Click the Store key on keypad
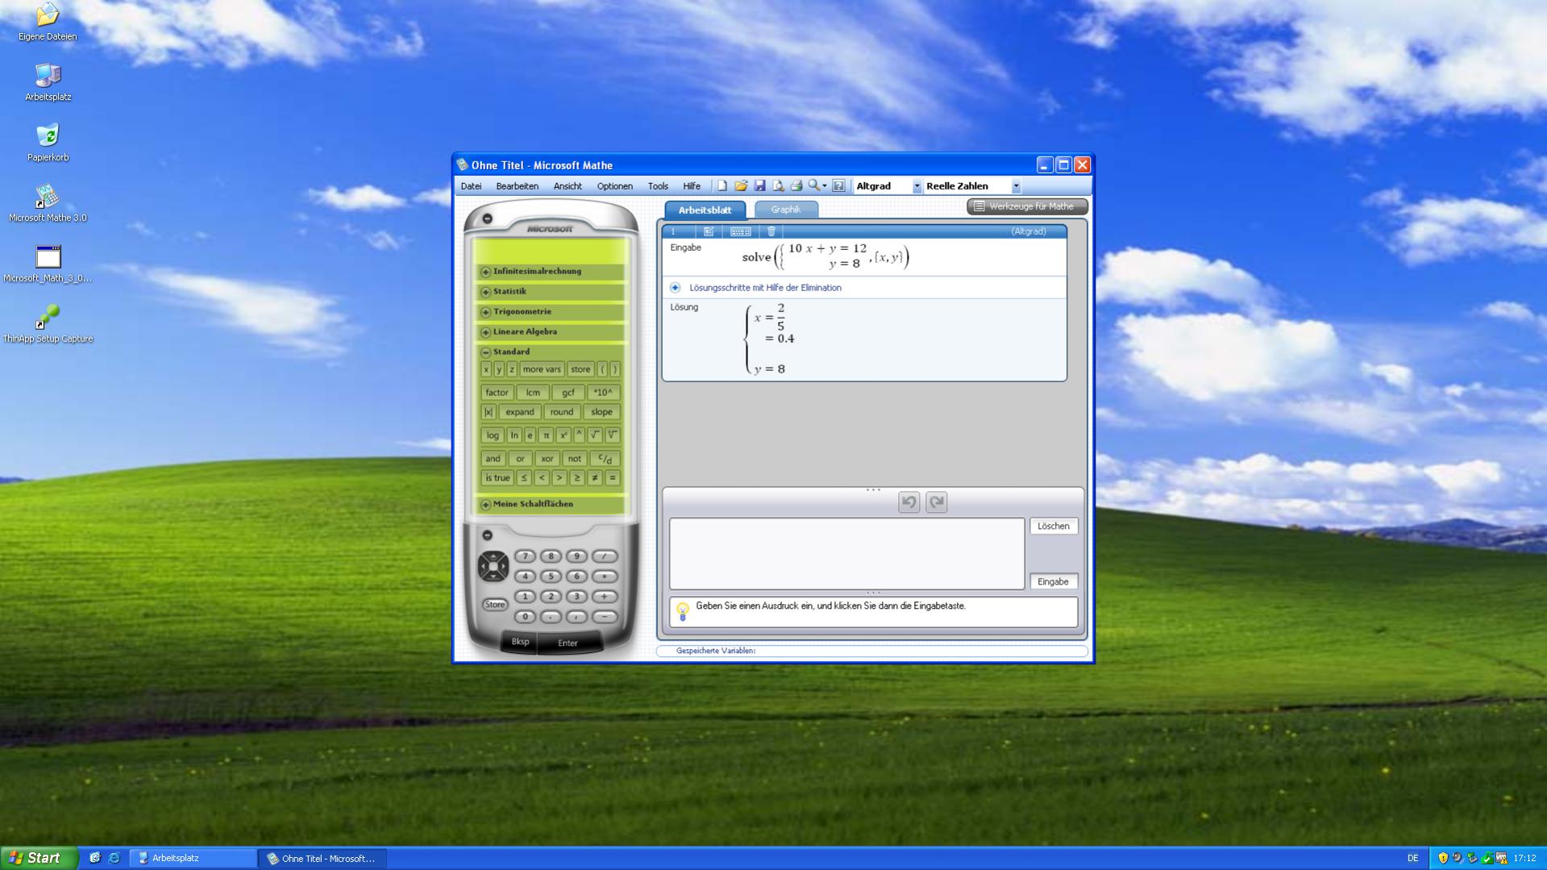The image size is (1547, 870). [494, 605]
